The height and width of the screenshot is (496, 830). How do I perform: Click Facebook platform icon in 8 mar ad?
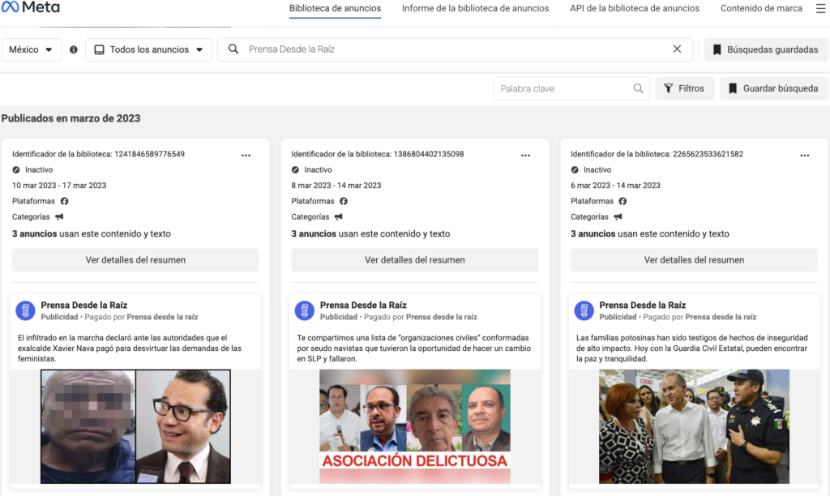coord(344,201)
